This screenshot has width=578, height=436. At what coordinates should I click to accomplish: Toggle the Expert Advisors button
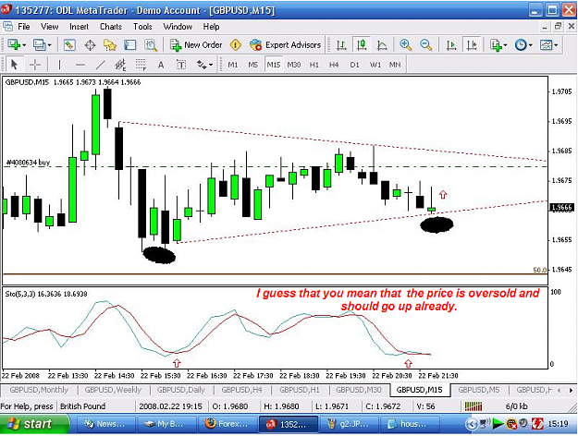[286, 45]
